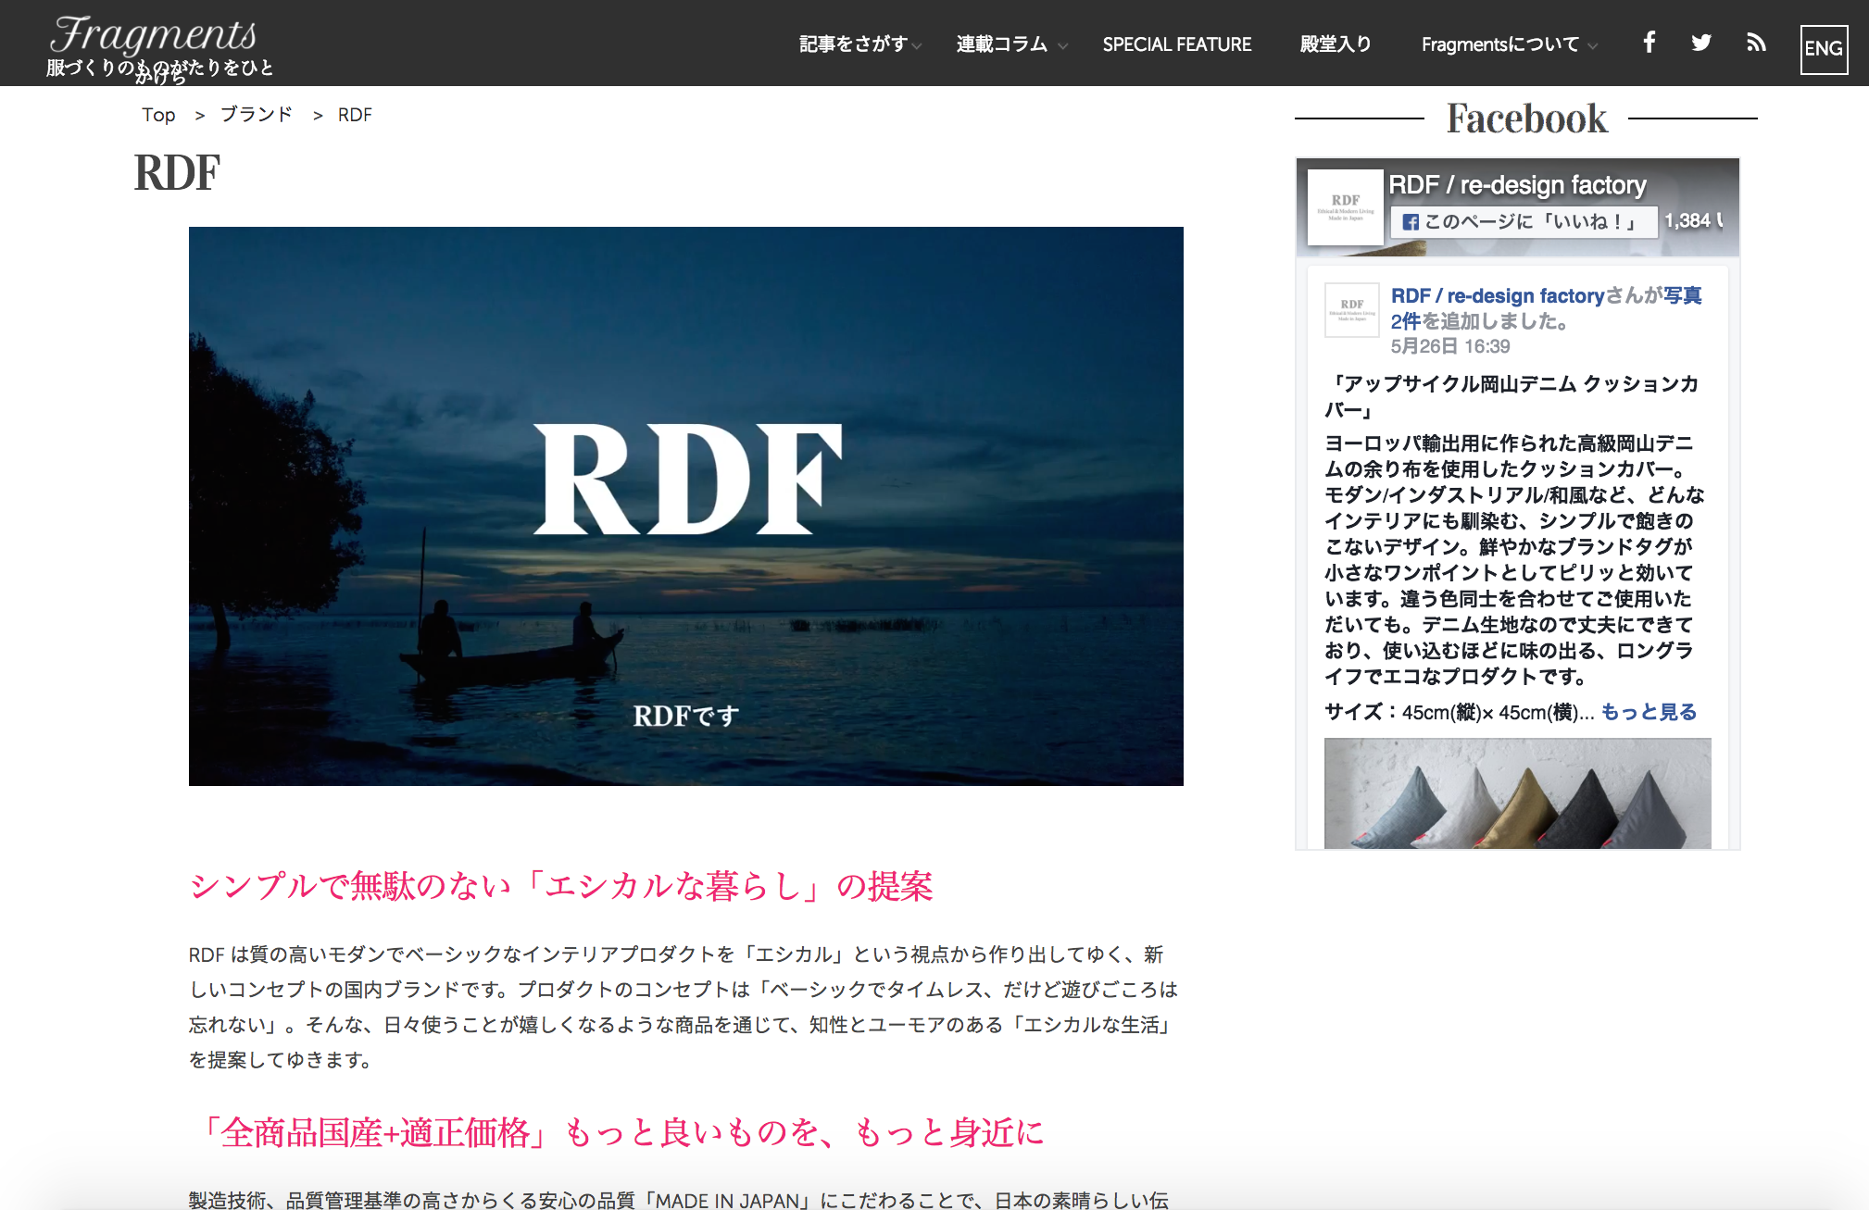Click the 1,384 likes count
1869x1210 pixels.
pos(1694,221)
